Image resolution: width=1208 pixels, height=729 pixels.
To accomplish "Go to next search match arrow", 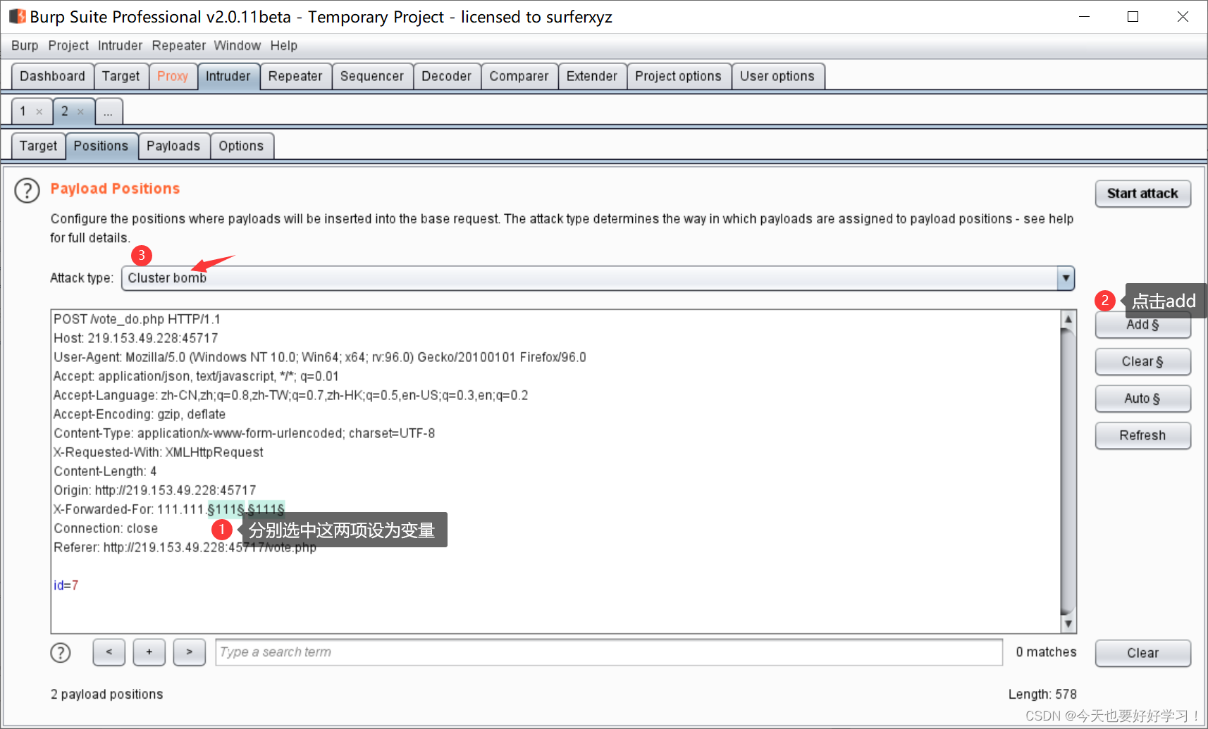I will [x=189, y=652].
